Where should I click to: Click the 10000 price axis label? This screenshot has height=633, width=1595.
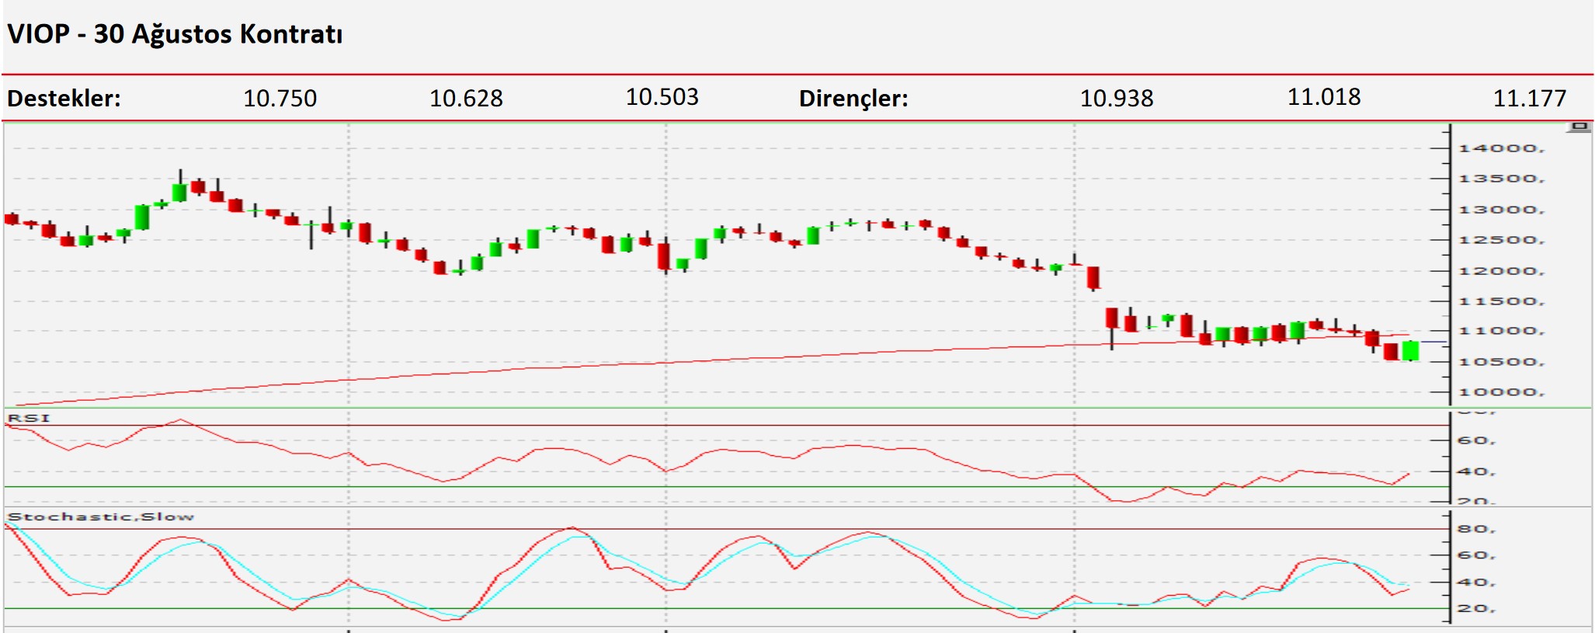[1501, 392]
